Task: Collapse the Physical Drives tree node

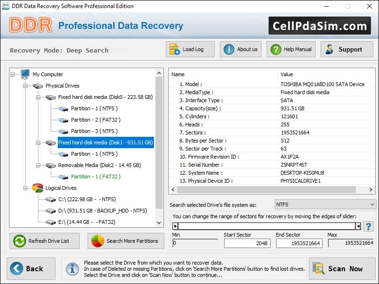Action: point(25,86)
